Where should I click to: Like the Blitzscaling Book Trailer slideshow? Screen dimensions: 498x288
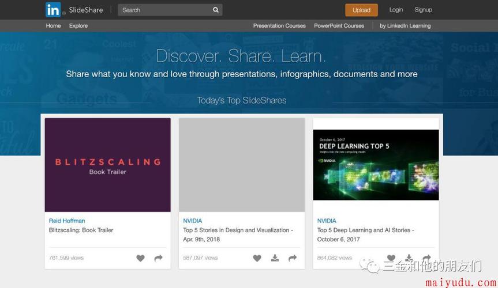click(140, 258)
